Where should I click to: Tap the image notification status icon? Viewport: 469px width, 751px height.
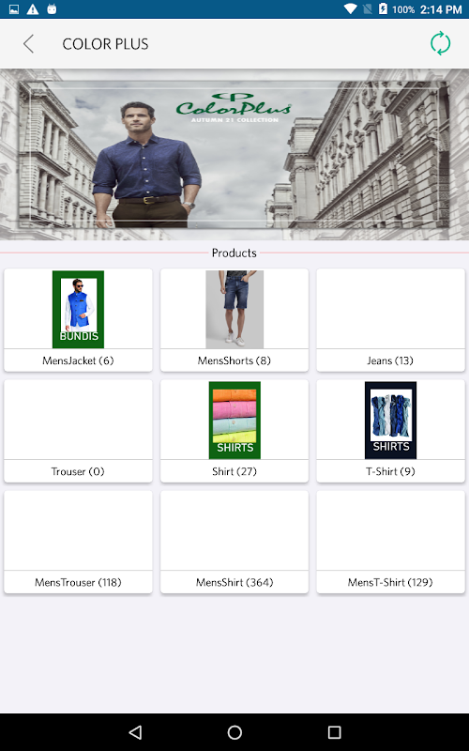(x=14, y=9)
